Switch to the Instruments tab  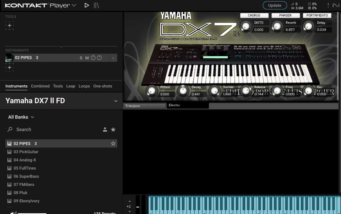tap(16, 86)
